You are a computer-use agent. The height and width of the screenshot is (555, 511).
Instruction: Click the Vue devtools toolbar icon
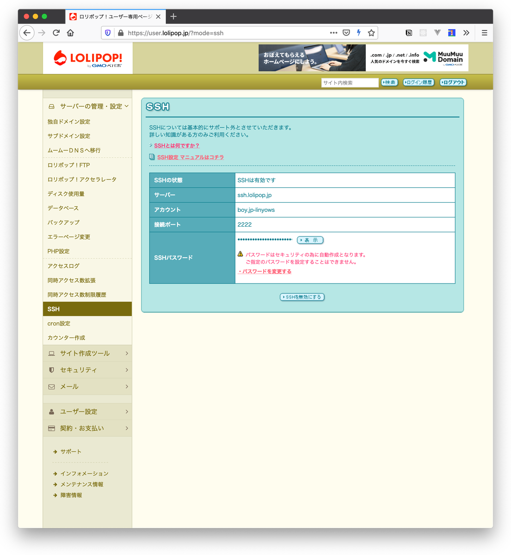[437, 32]
